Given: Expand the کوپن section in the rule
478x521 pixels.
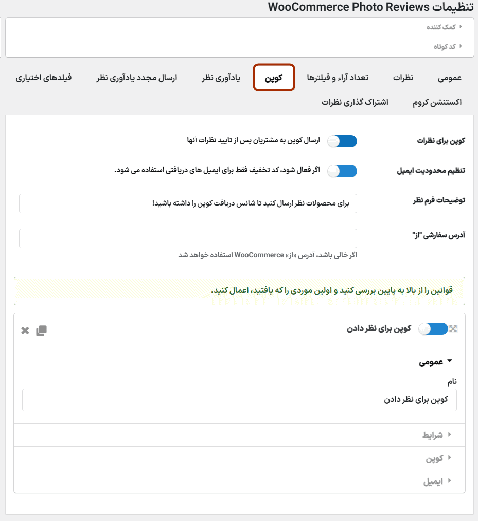Looking at the screenshot, I should [x=438, y=458].
